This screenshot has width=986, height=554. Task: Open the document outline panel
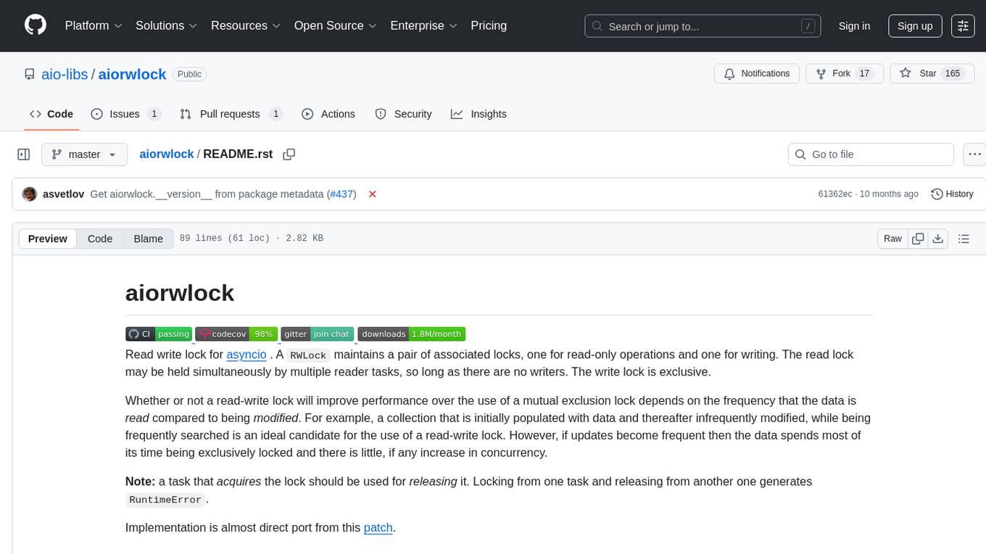click(964, 239)
